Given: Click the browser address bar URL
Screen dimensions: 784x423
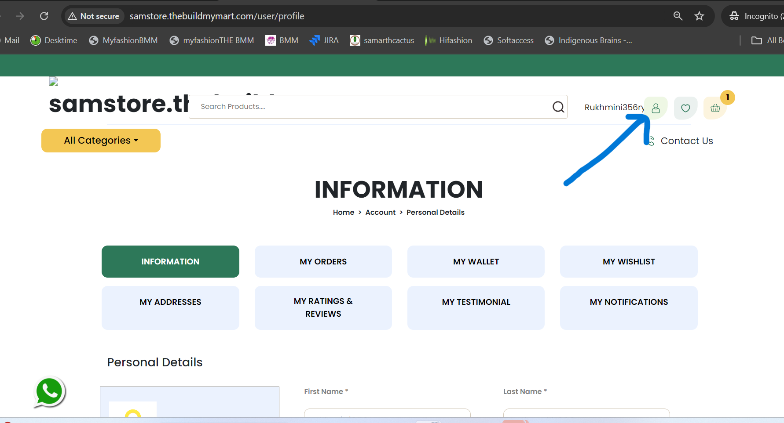Looking at the screenshot, I should pyautogui.click(x=217, y=16).
